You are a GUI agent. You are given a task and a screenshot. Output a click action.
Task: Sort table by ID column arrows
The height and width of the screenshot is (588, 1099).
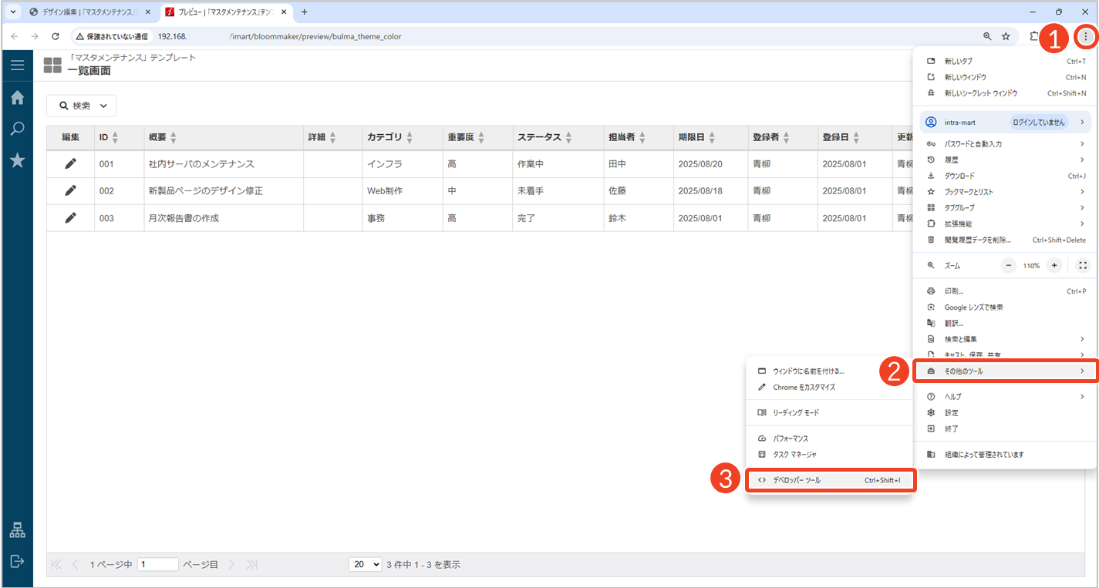(x=115, y=137)
